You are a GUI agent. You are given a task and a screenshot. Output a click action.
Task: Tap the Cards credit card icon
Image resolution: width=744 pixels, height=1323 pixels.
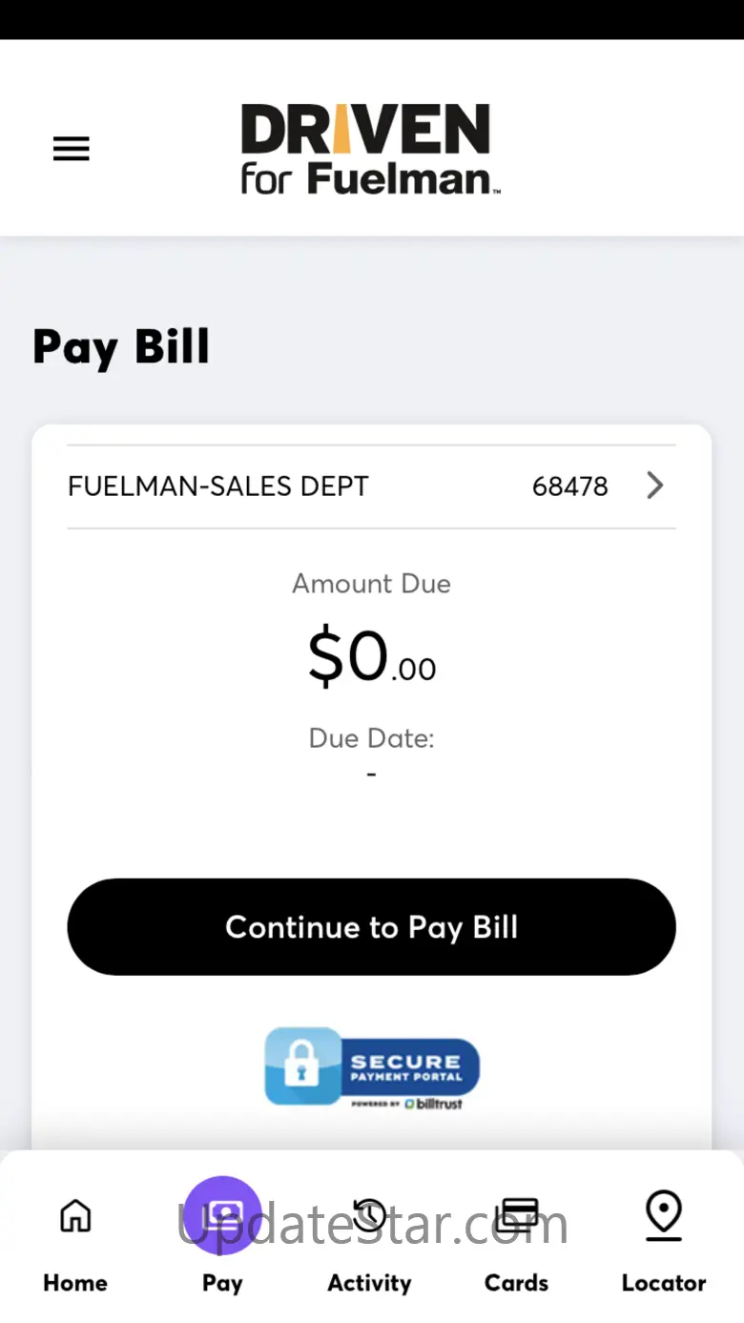tap(517, 1215)
